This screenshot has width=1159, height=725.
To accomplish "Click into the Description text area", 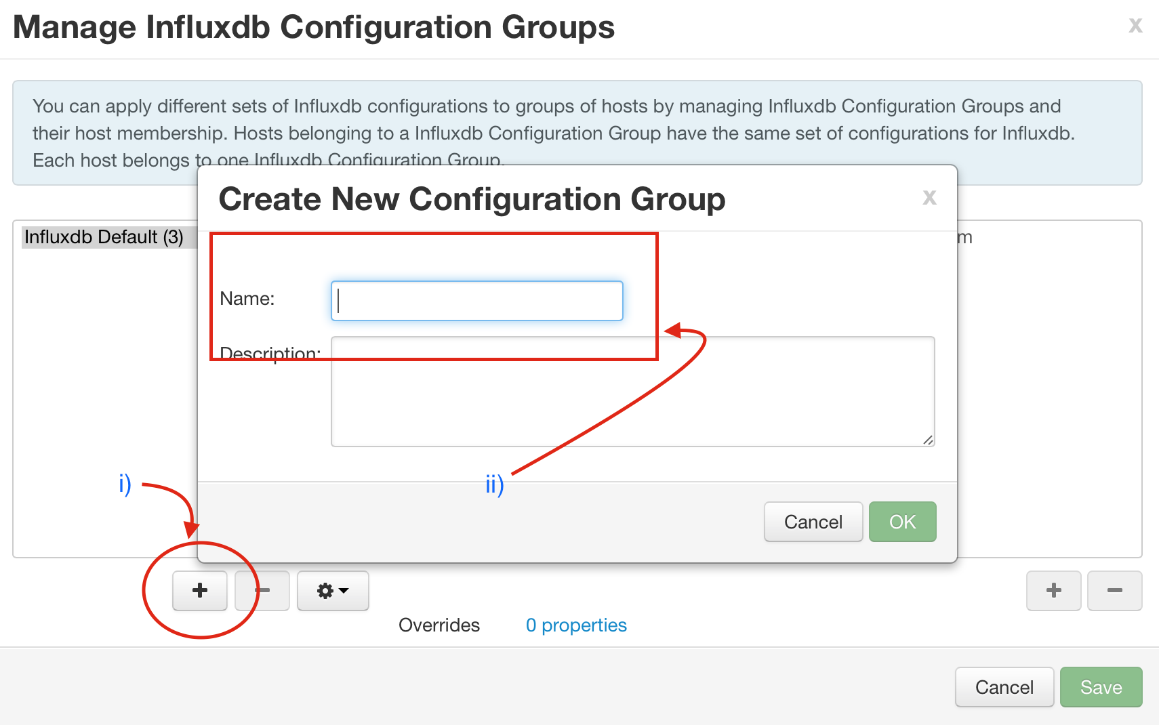I will click(633, 392).
